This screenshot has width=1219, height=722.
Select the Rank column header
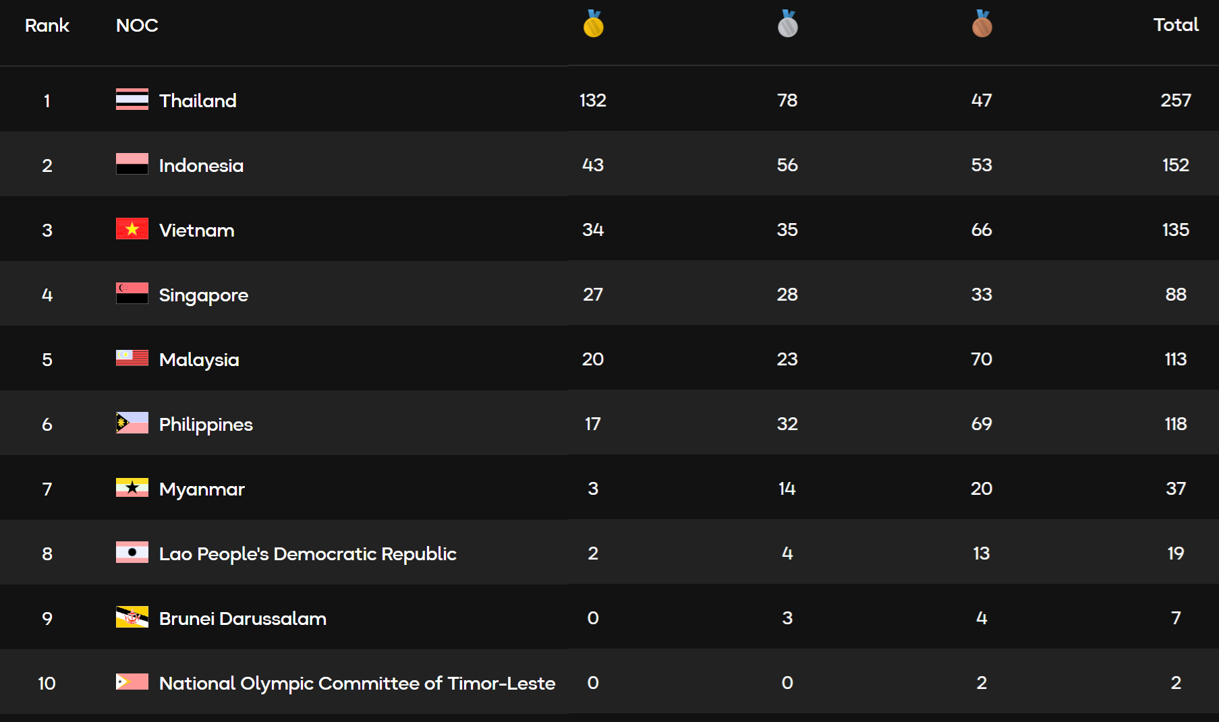click(x=47, y=26)
